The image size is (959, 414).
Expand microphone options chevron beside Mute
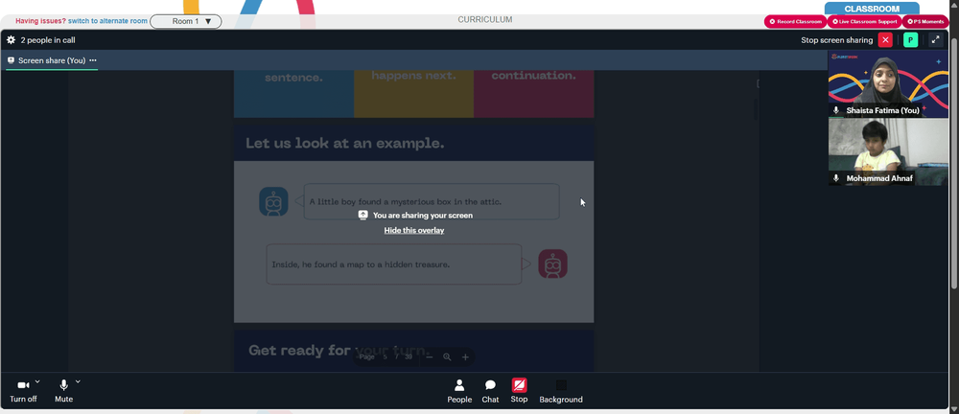tap(78, 381)
